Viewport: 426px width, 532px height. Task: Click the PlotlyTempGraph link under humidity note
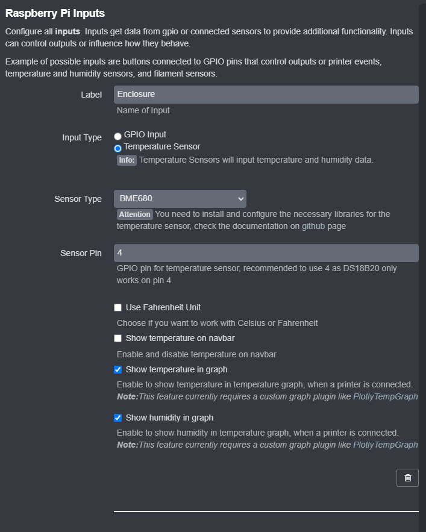coord(386,445)
